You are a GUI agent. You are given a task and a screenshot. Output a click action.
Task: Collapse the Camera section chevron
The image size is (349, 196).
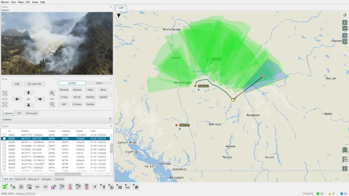click(110, 119)
